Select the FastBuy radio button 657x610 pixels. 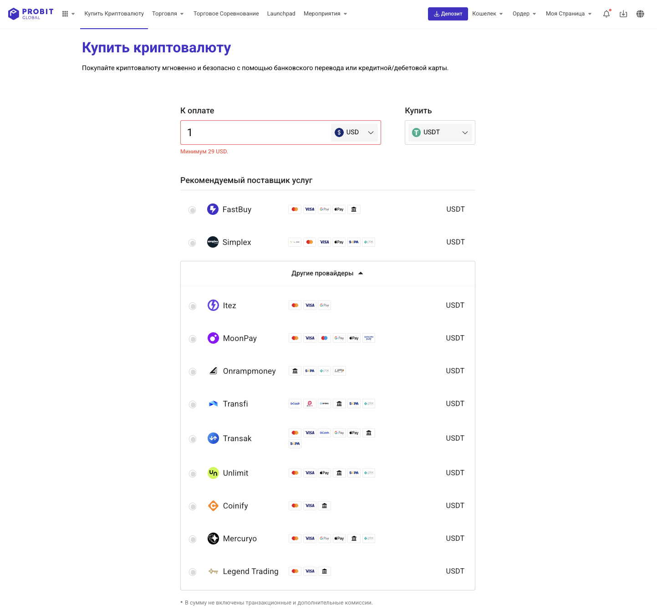point(192,210)
